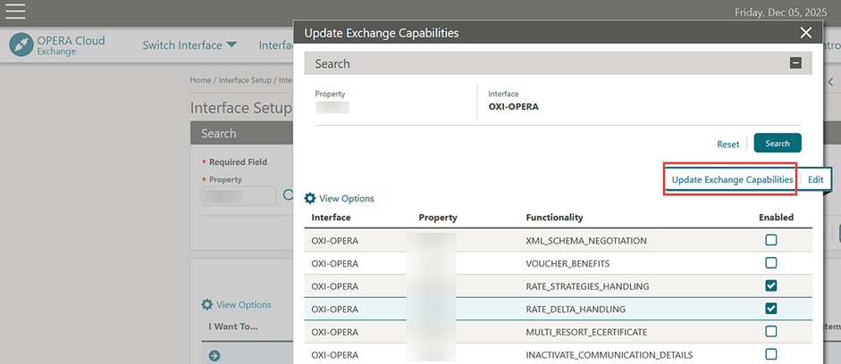The height and width of the screenshot is (364, 841).
Task: Select the RATE_STRATEGIES_HANDLING row text
Action: (587, 287)
